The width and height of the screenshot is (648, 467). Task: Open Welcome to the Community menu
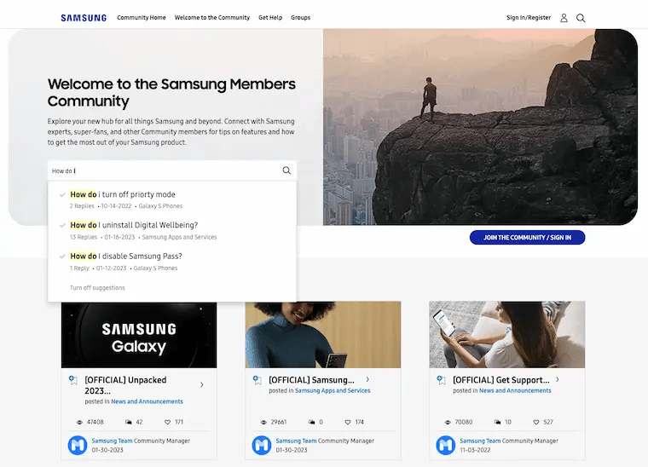(212, 18)
